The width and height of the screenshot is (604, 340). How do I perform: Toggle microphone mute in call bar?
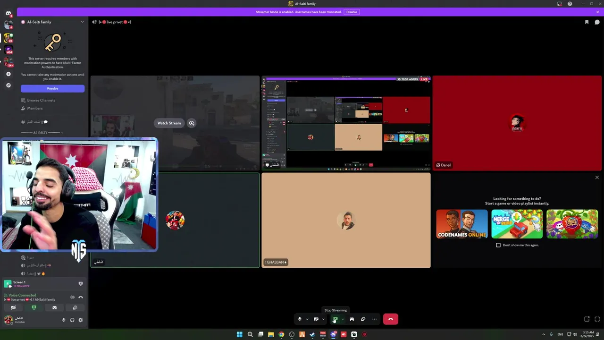pyautogui.click(x=300, y=319)
